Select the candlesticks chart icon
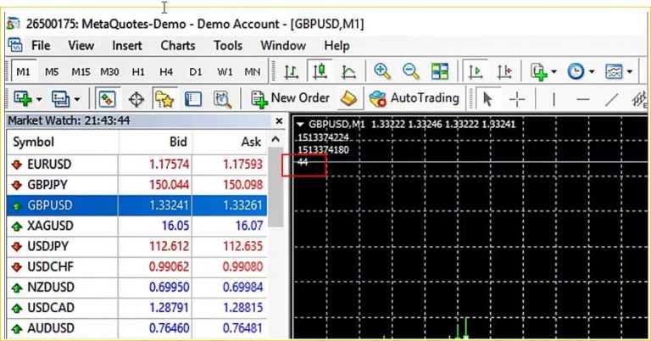This screenshot has height=341, width=651. coord(320,71)
